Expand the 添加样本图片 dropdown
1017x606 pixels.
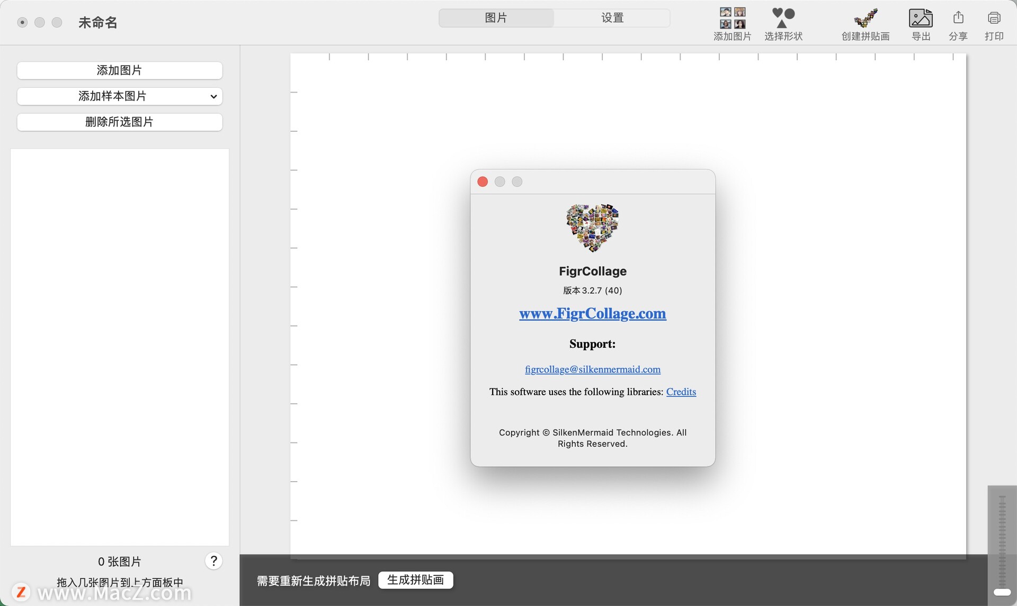click(119, 96)
